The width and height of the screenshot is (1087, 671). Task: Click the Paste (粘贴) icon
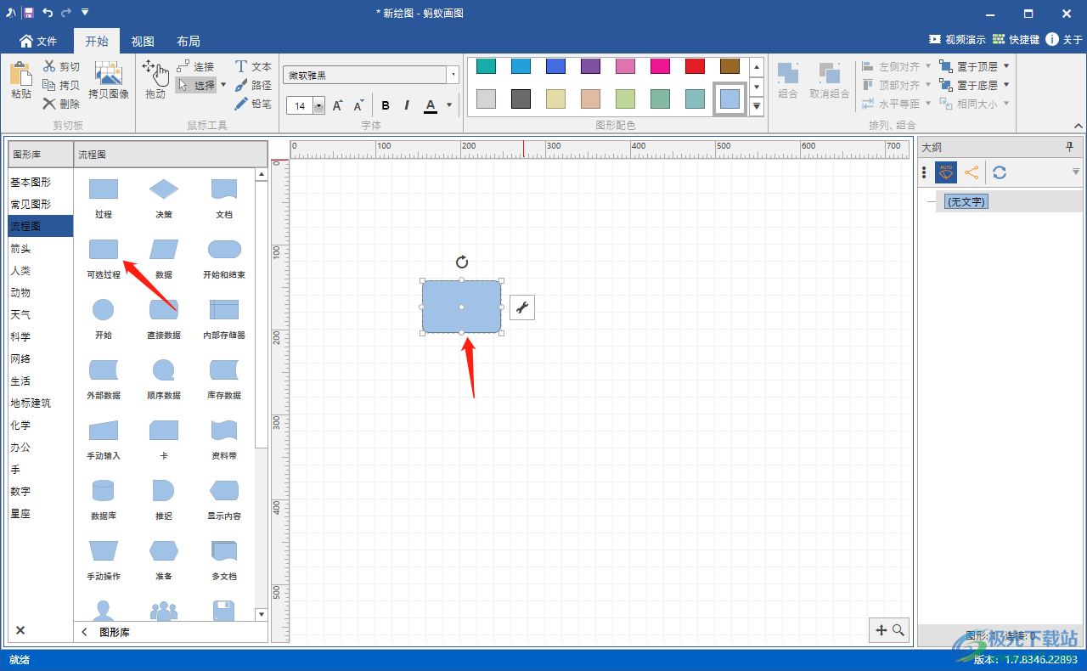20,74
